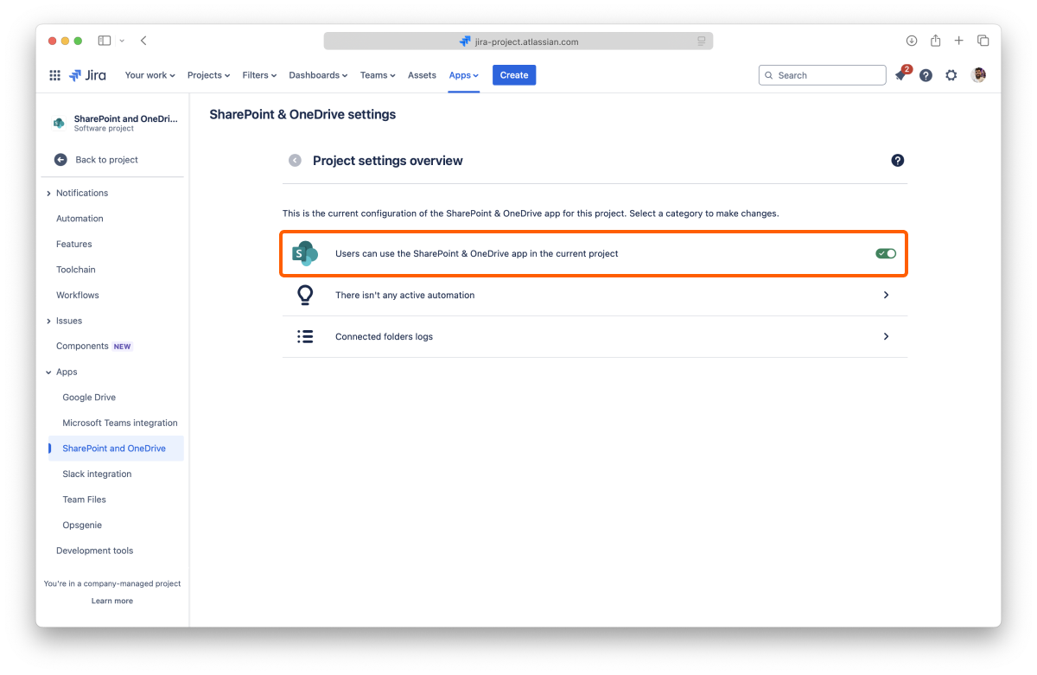The image size is (1037, 675).
Task: Click into the Search field
Action: coord(825,75)
